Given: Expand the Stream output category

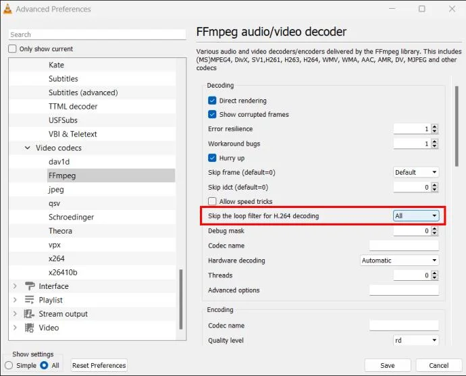Looking at the screenshot, I should (15, 314).
